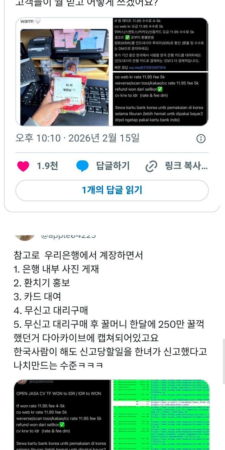
Task: Open the OPEN JASA CV TF screenshot image
Action: point(62,415)
